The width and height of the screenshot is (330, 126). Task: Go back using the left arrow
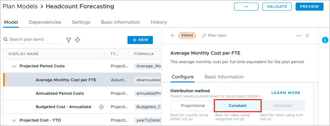pos(173,36)
